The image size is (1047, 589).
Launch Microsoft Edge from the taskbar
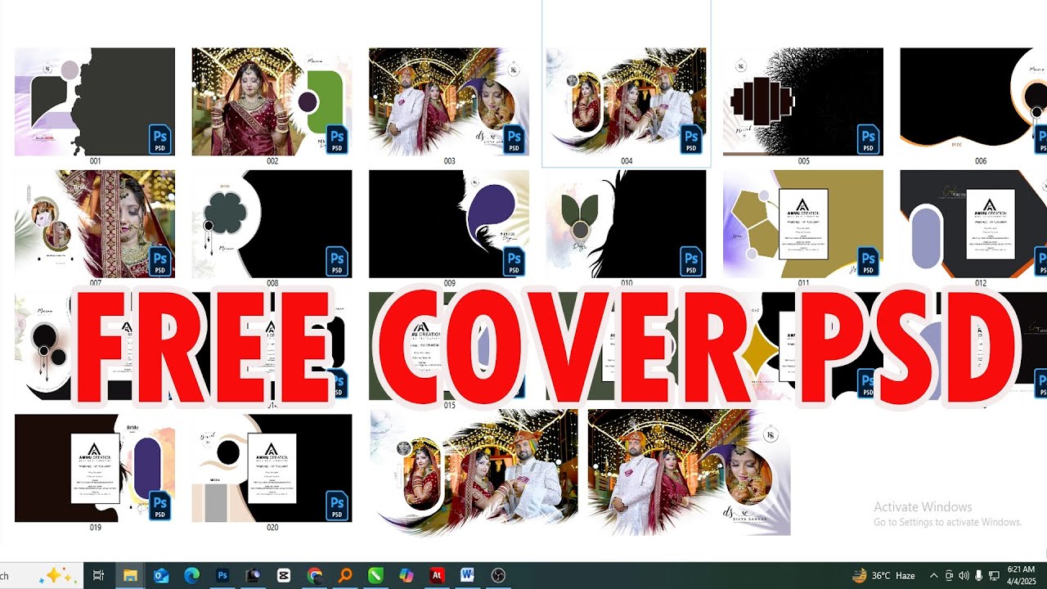click(191, 576)
